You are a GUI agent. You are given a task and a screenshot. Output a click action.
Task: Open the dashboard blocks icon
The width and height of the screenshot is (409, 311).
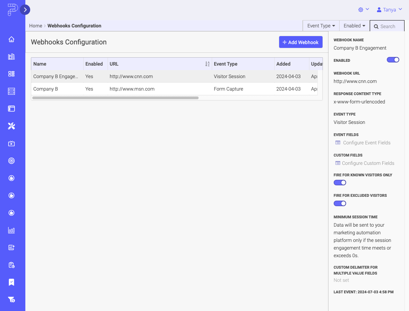(x=11, y=74)
